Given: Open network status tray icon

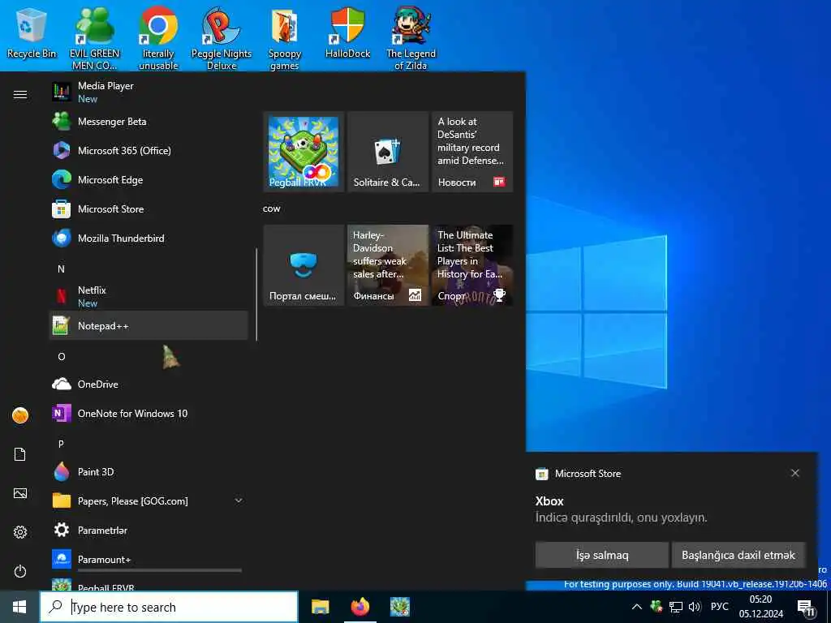Looking at the screenshot, I should pos(676,607).
